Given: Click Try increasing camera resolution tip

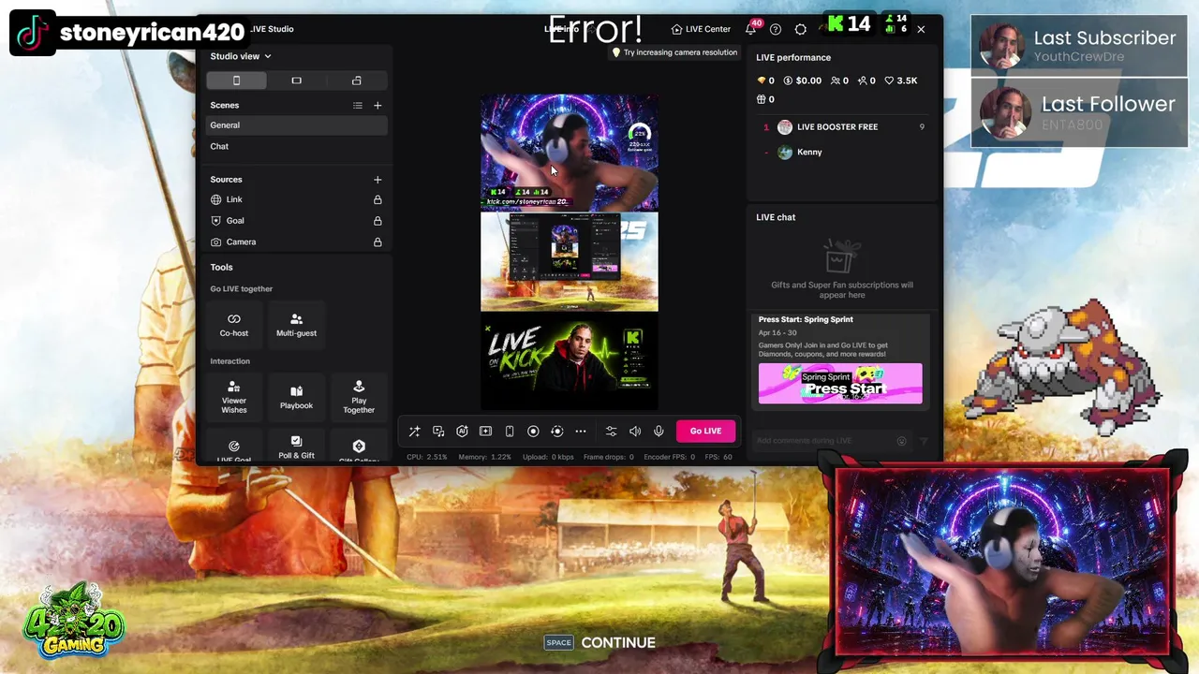Looking at the screenshot, I should point(674,52).
